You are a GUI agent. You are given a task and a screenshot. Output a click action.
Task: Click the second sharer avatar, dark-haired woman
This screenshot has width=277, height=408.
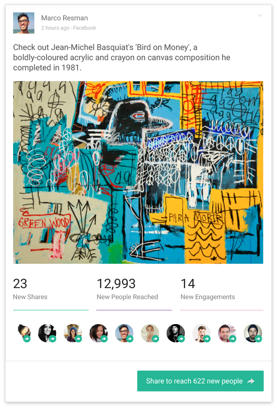(x=47, y=333)
